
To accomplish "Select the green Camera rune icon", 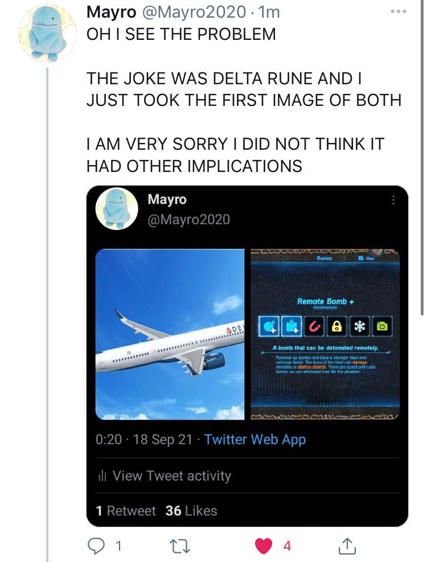I will pos(382,326).
